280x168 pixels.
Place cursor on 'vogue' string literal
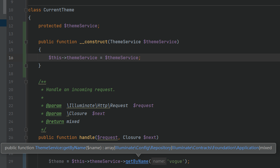click(176, 161)
